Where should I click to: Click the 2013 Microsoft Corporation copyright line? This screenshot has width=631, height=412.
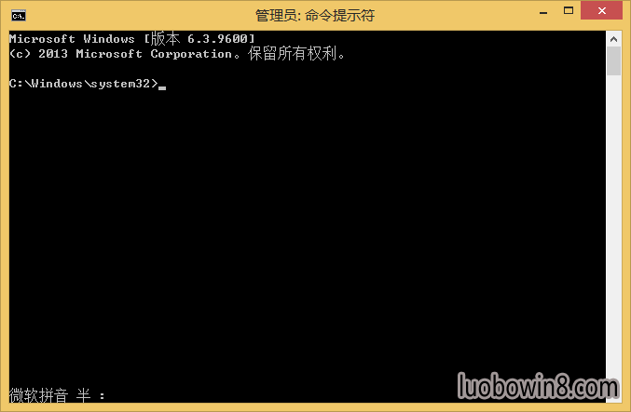[177, 54]
